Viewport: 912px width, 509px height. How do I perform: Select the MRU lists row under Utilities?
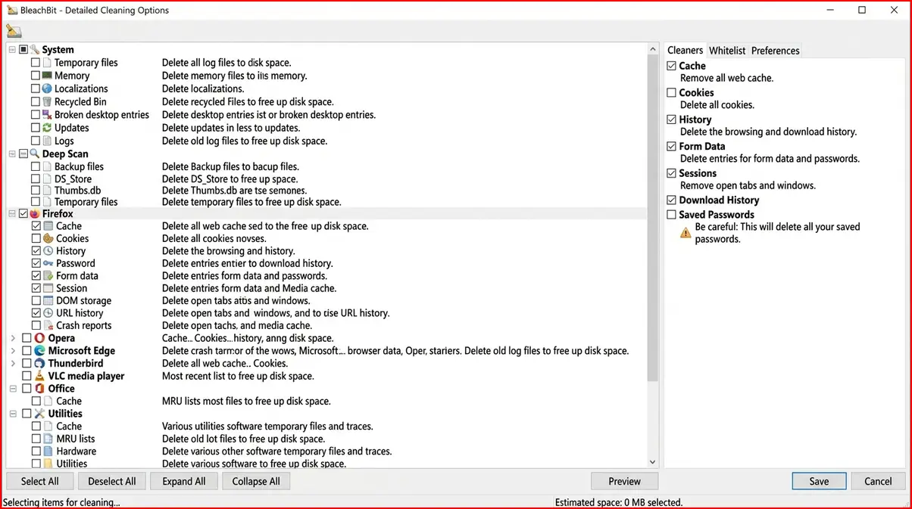coord(76,439)
